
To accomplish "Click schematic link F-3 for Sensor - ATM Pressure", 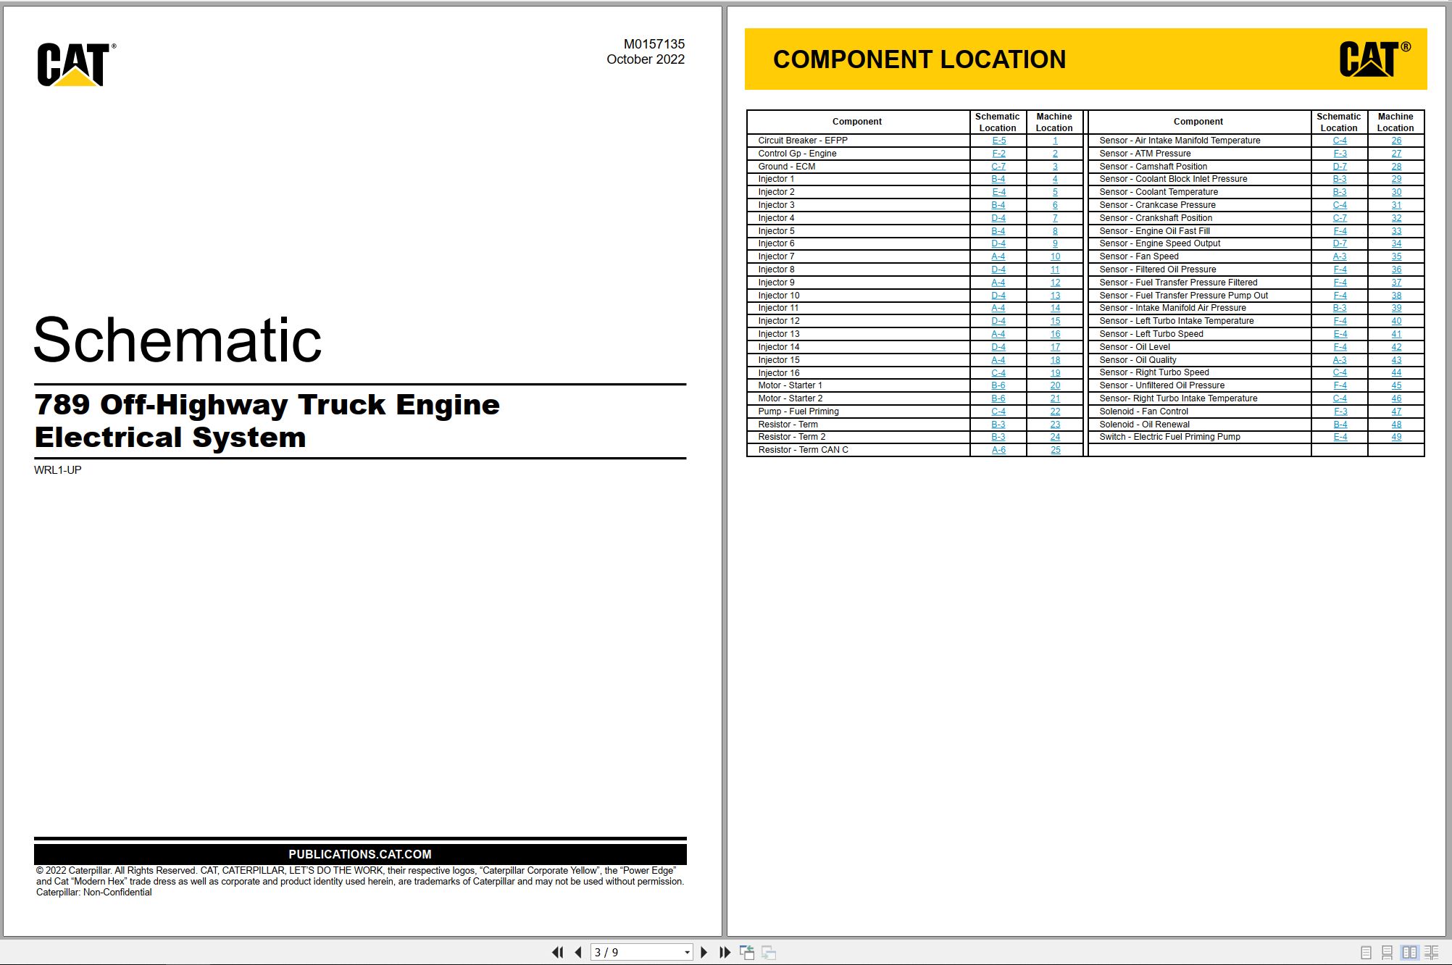I will pyautogui.click(x=1340, y=154).
